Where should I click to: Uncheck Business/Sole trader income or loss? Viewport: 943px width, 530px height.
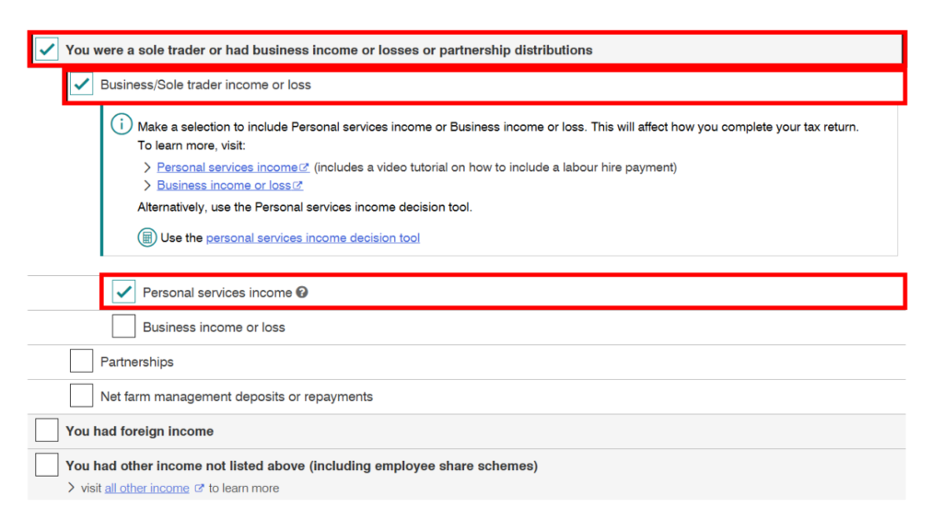coord(81,84)
